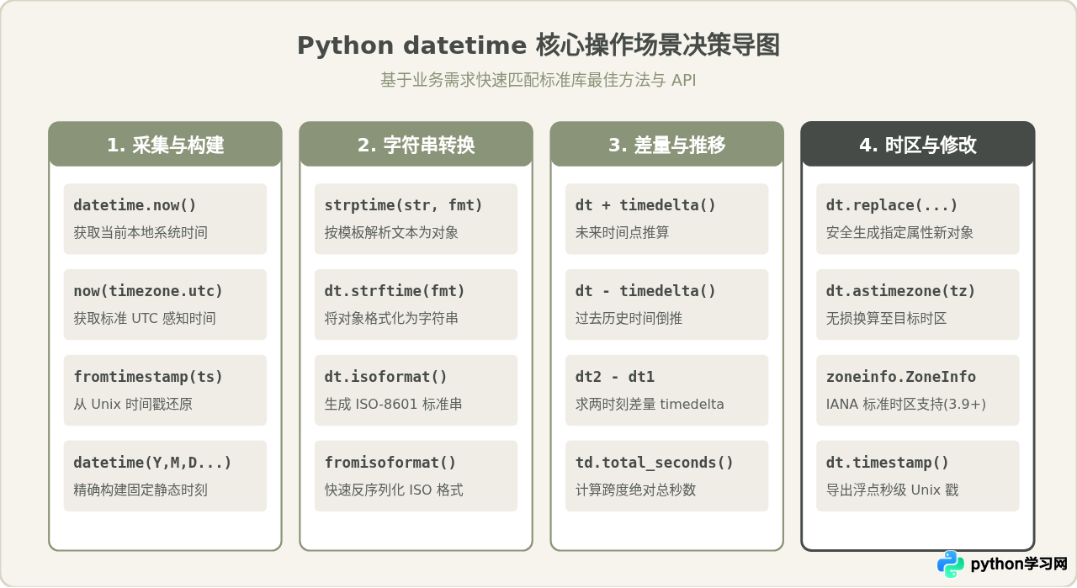
Task: Click the dt - timedelta() code label
Action: [x=646, y=291]
